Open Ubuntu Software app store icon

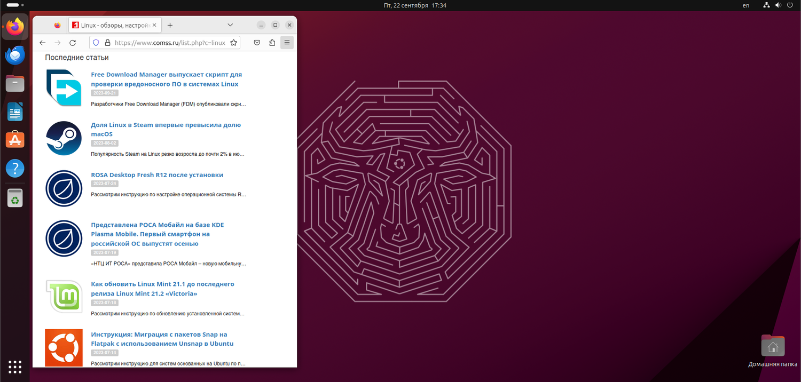(x=15, y=140)
